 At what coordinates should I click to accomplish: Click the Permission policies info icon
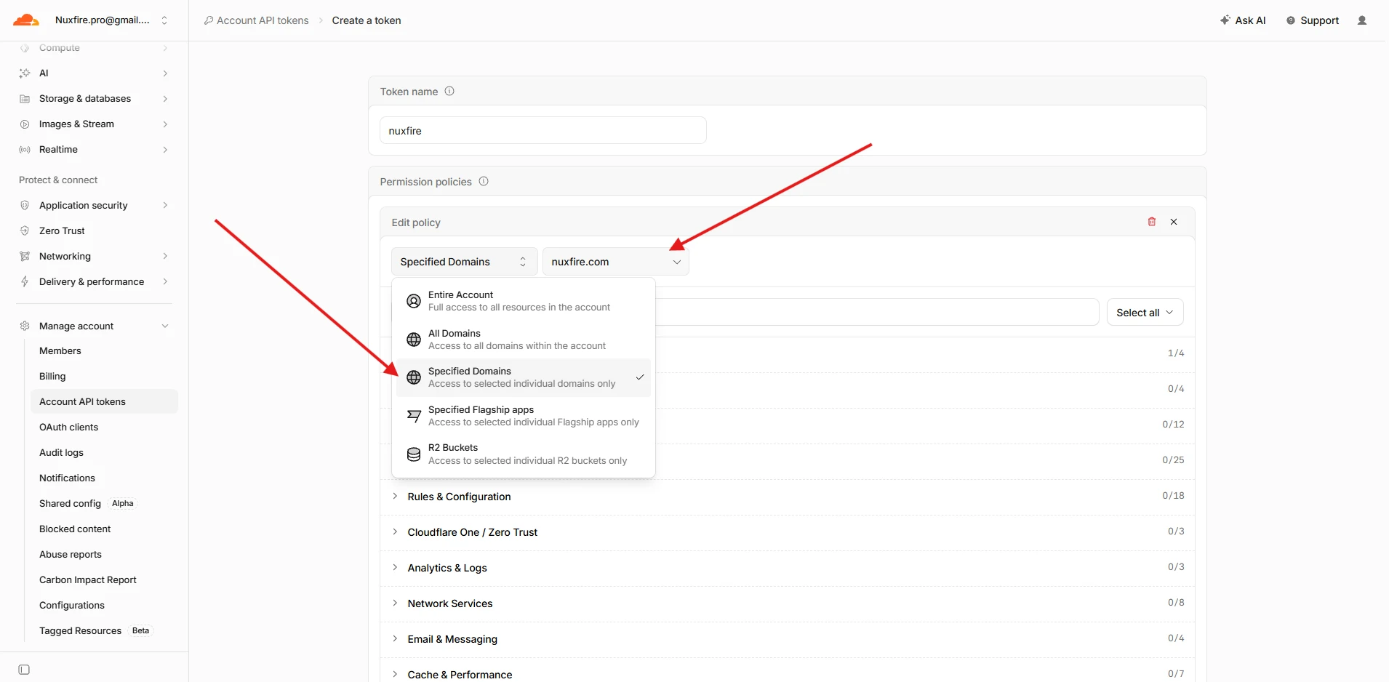pos(484,181)
